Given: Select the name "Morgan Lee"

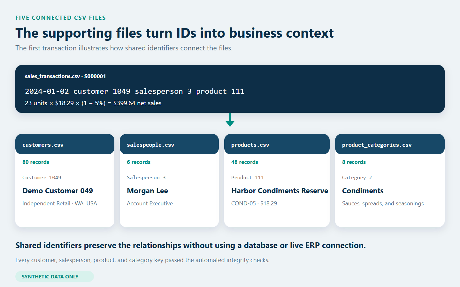Looking at the screenshot, I should coord(148,191).
